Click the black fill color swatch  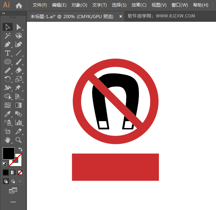[9, 153]
